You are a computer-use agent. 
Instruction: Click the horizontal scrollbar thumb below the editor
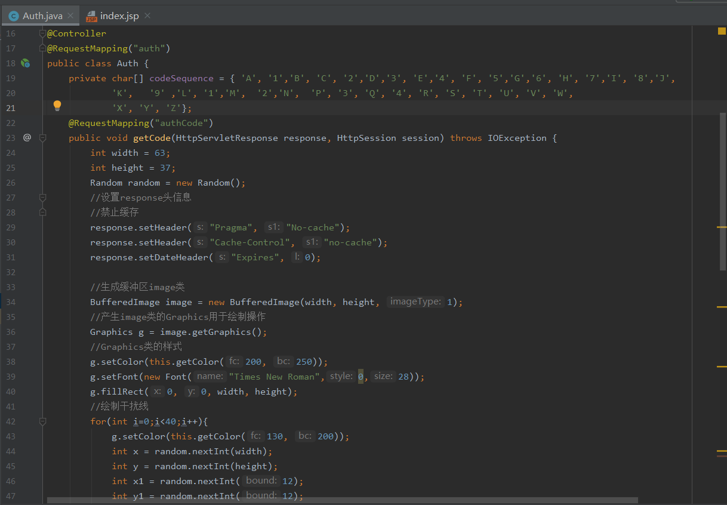343,500
